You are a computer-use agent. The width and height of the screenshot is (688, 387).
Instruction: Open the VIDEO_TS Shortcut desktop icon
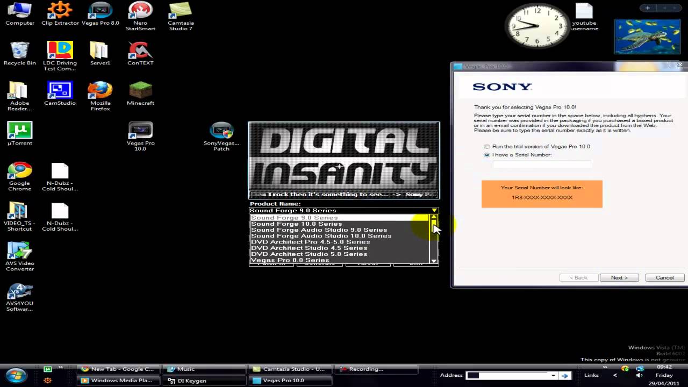(x=20, y=217)
